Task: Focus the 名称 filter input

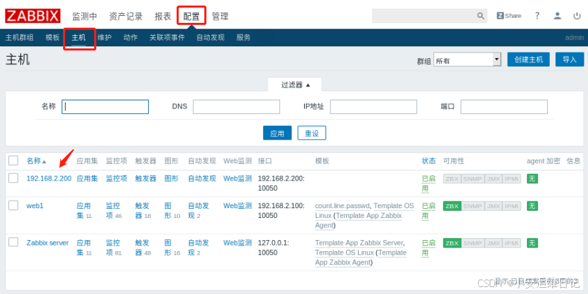Action: (x=105, y=107)
